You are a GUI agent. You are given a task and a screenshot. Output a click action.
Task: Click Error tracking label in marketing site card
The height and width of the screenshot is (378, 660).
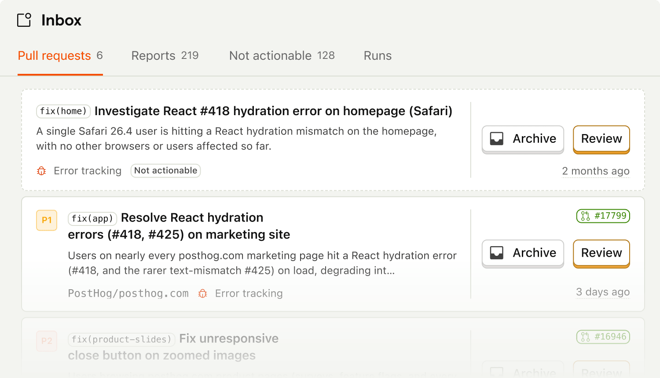click(x=249, y=294)
